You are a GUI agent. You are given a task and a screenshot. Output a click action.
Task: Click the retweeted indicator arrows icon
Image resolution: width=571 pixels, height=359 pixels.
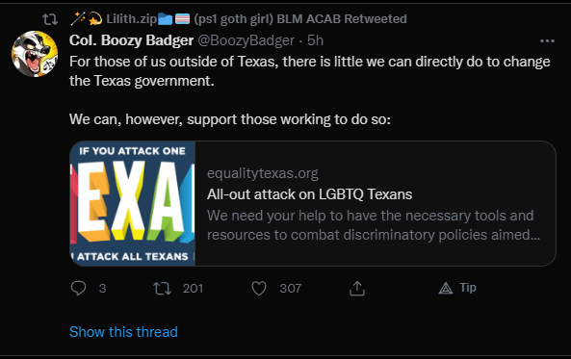point(50,19)
